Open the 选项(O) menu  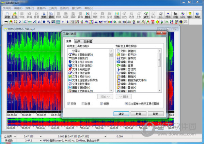tap(64, 8)
